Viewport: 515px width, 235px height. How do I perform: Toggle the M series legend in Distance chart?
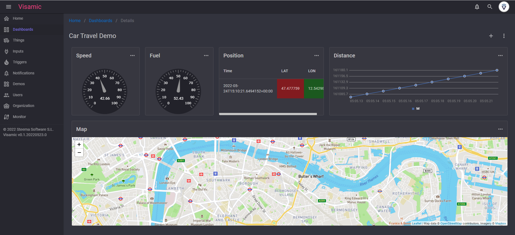point(416,109)
